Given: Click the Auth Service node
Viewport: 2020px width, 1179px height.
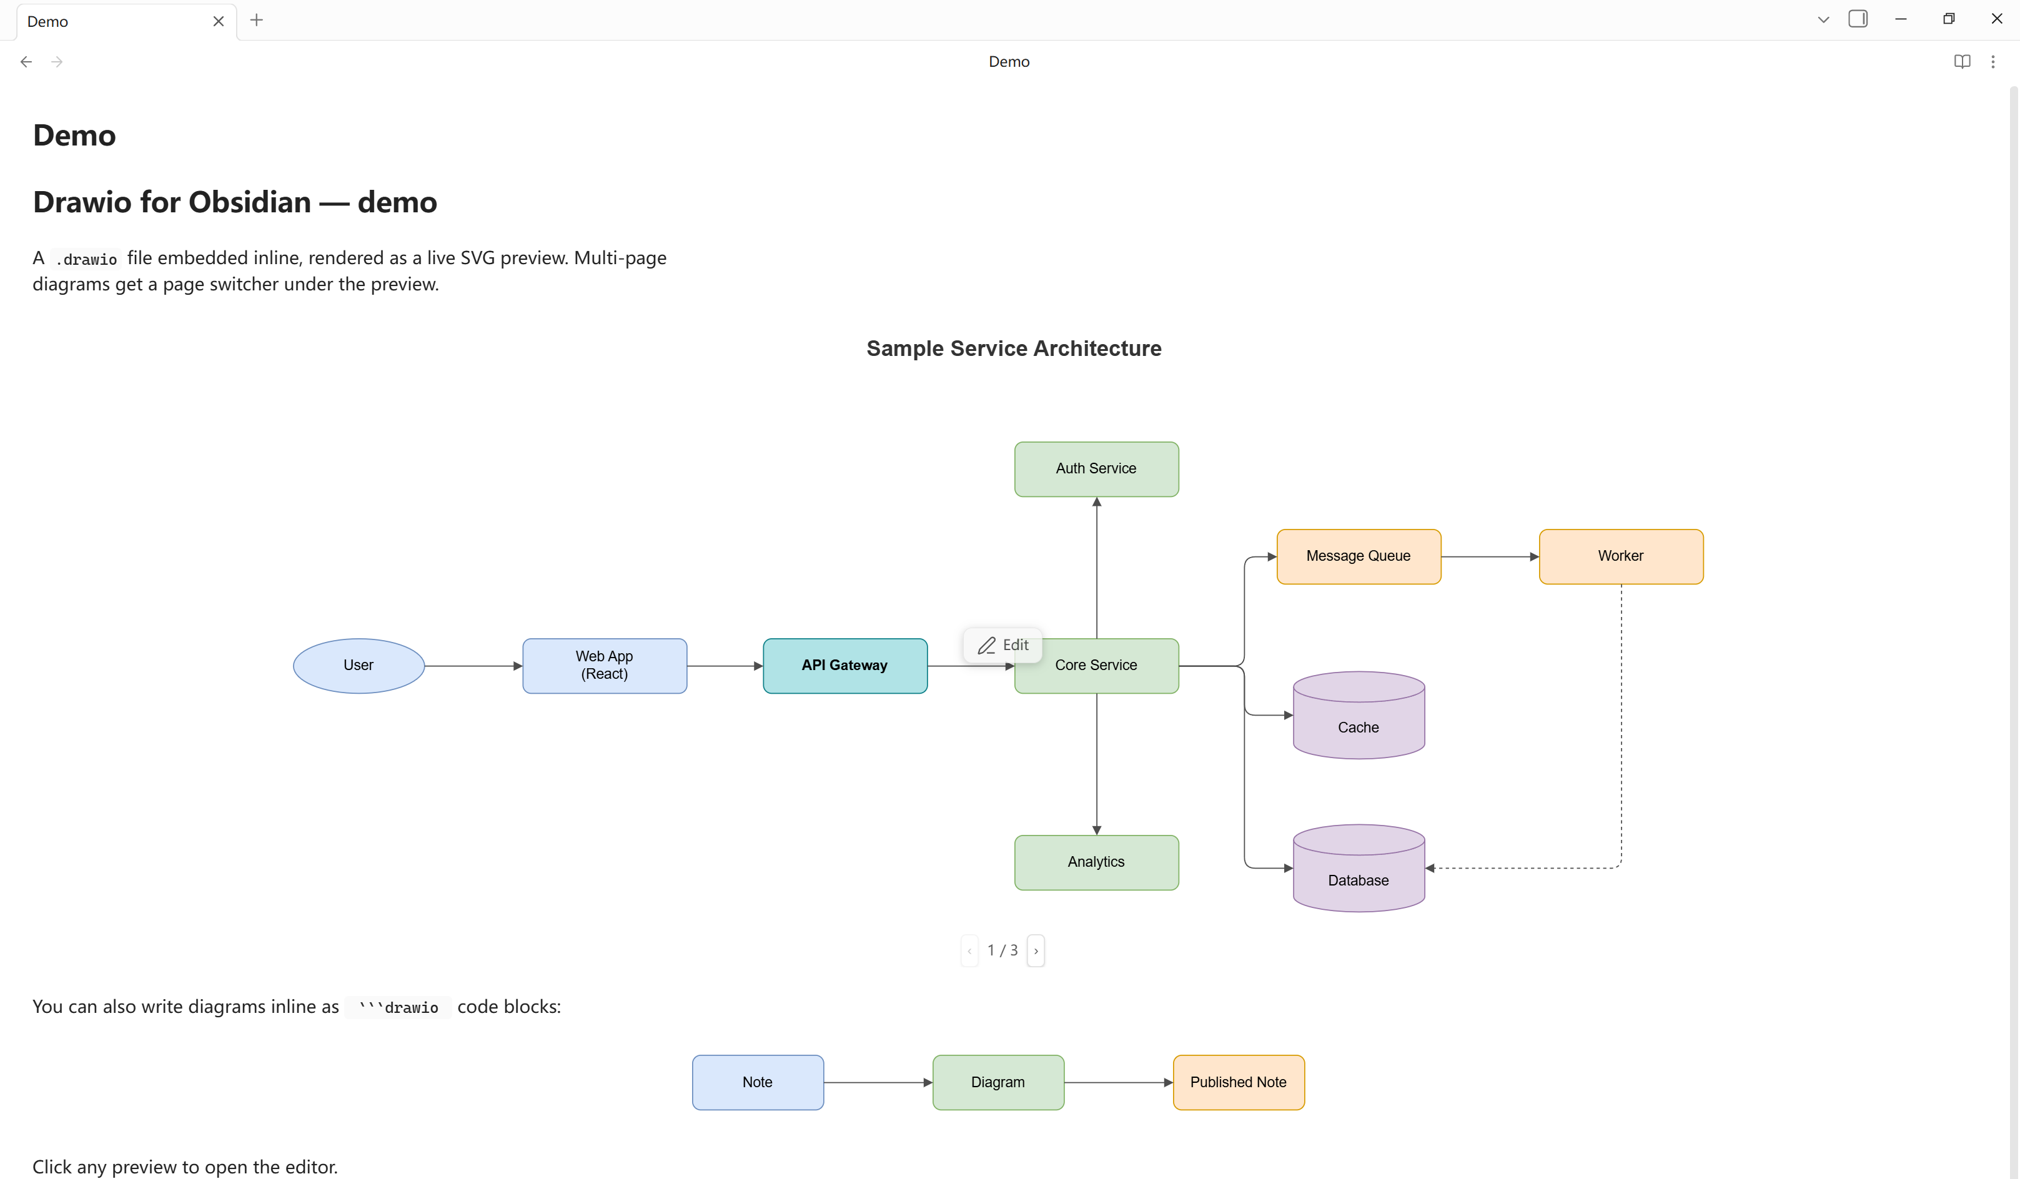Looking at the screenshot, I should (x=1097, y=469).
